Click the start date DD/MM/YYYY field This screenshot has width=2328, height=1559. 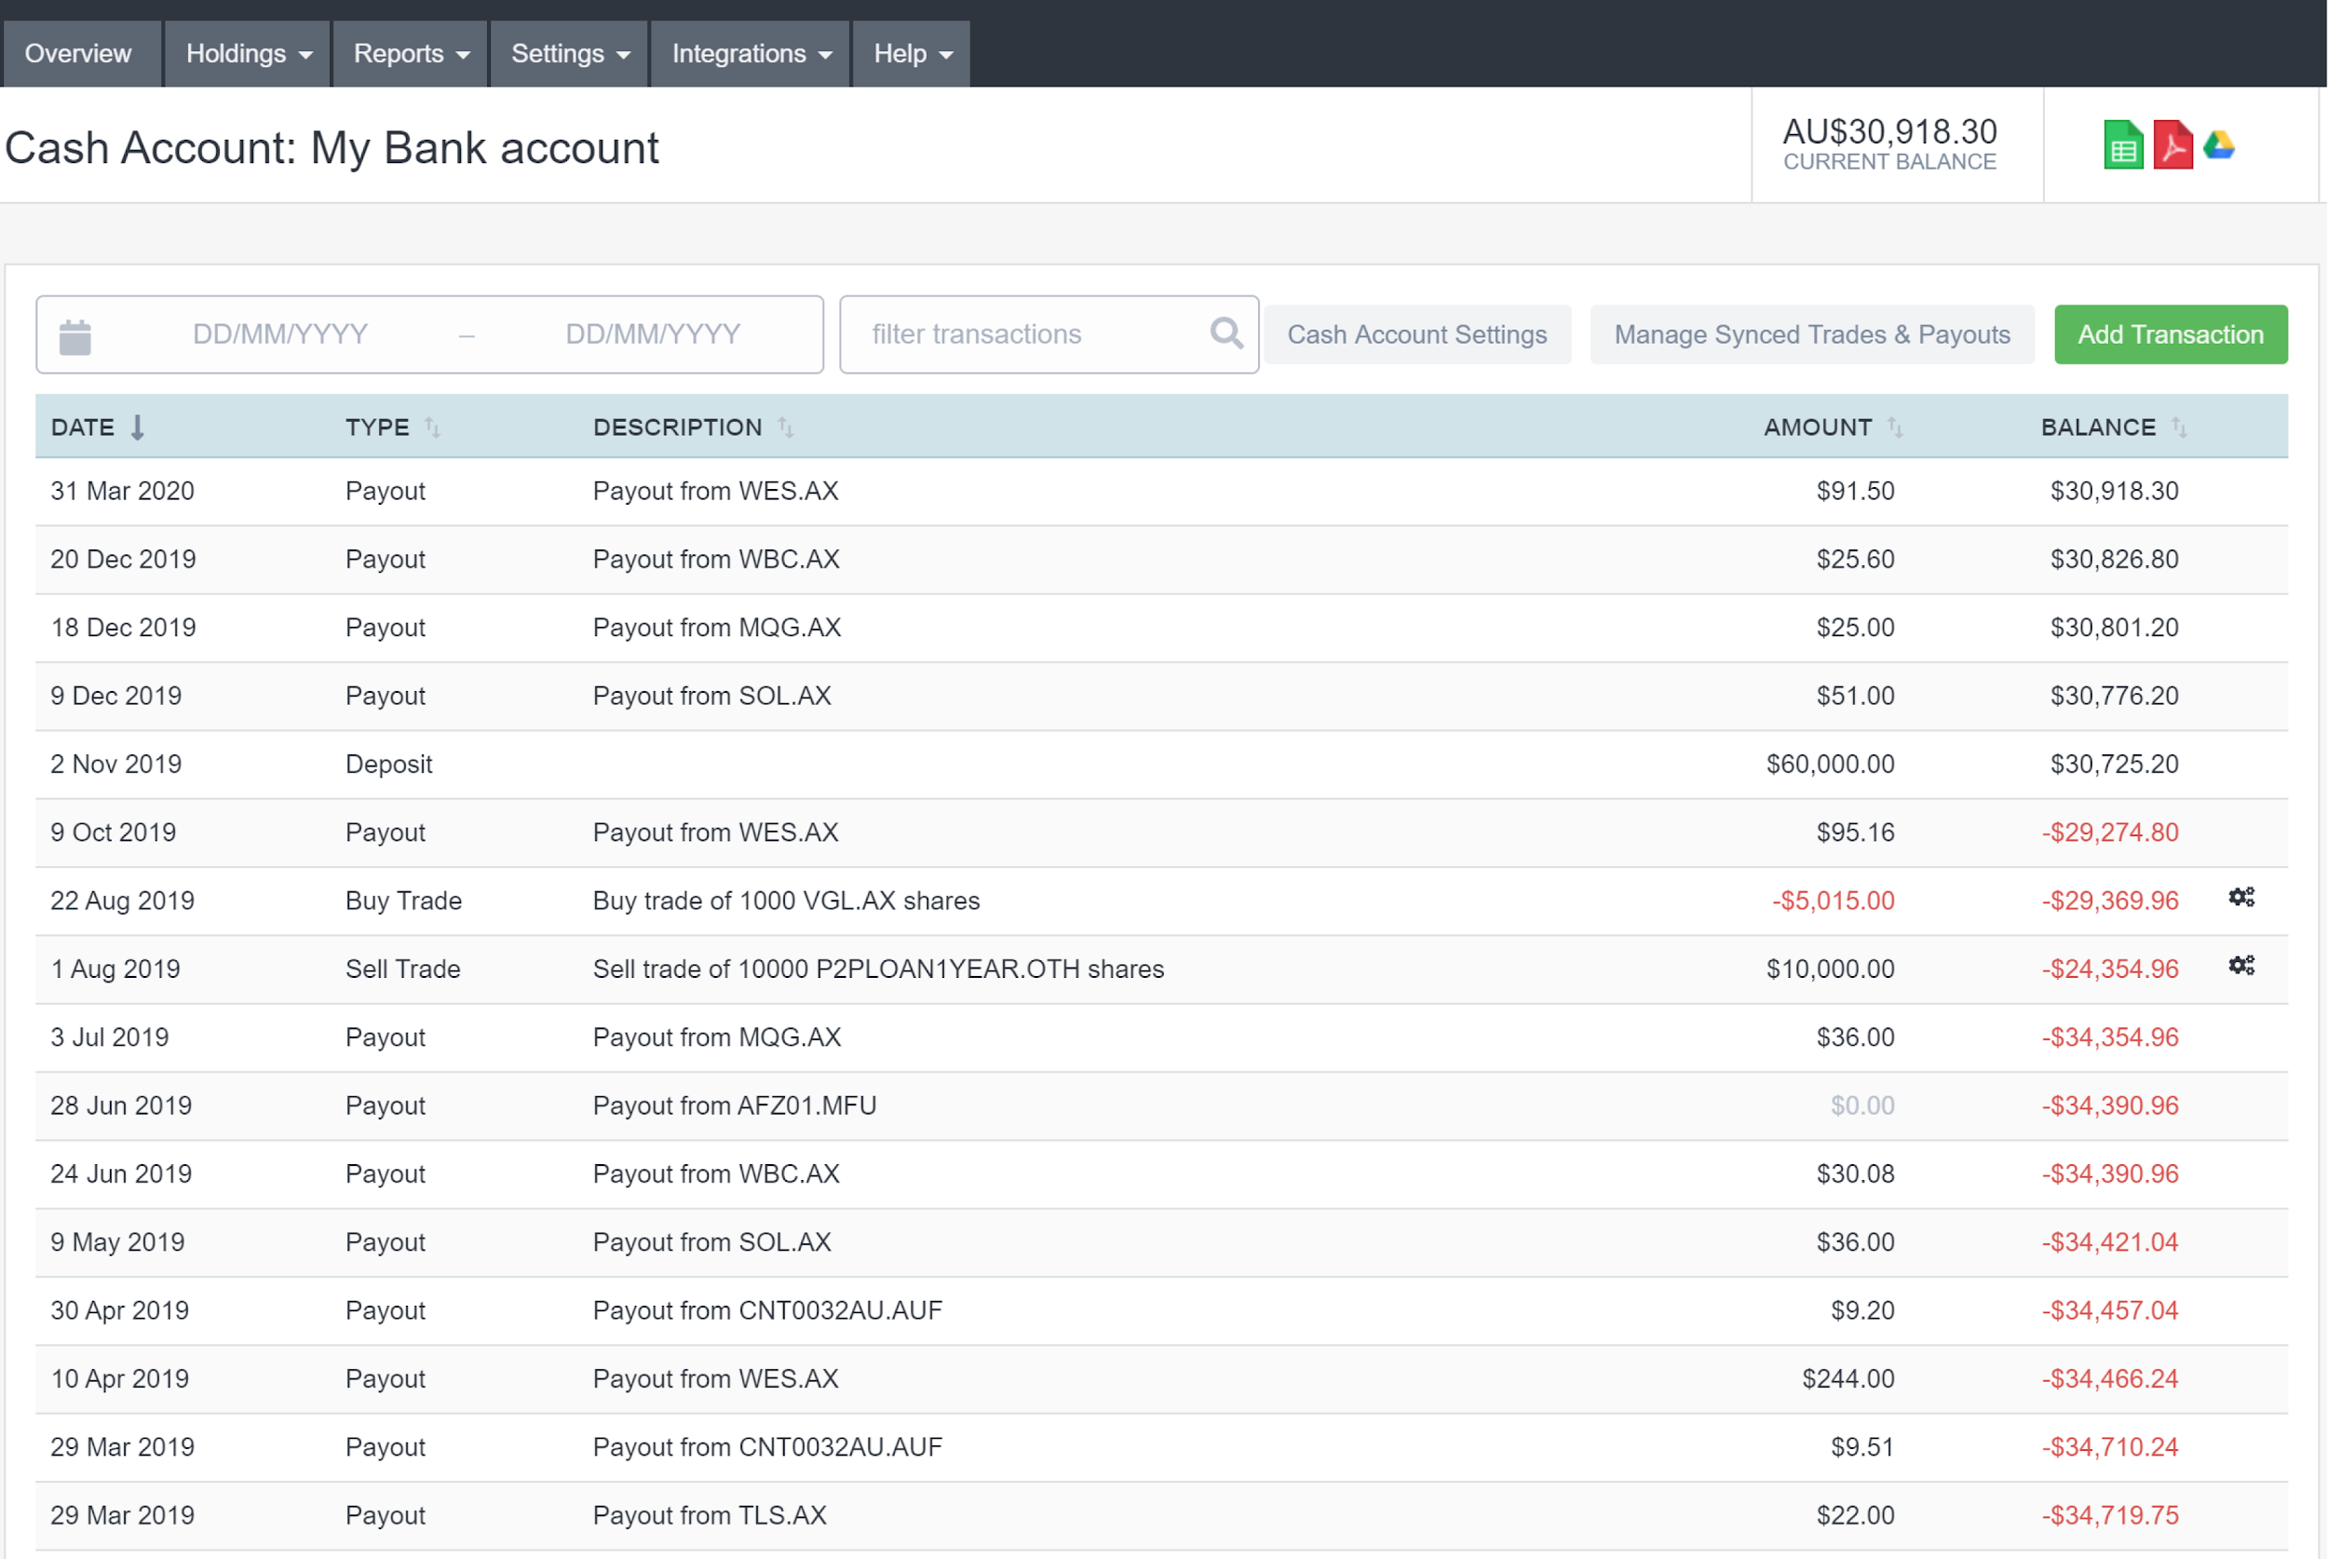(x=278, y=334)
